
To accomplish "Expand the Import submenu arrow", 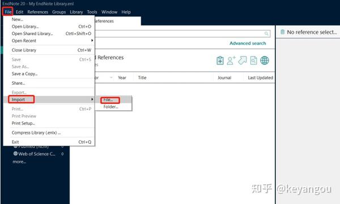I will [92, 99].
